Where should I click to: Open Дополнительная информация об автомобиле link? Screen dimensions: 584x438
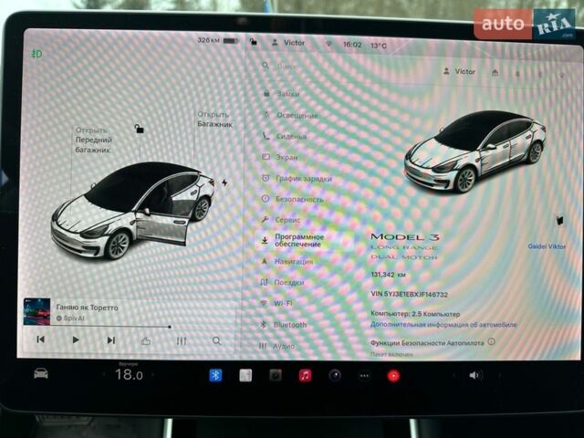443,325
